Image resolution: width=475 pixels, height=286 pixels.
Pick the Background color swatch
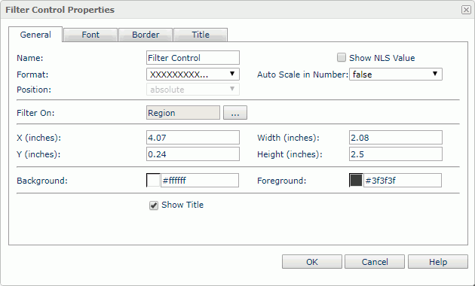pos(153,180)
